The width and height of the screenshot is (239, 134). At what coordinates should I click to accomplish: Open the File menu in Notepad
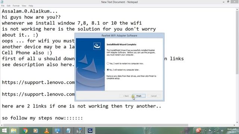point(3,6)
